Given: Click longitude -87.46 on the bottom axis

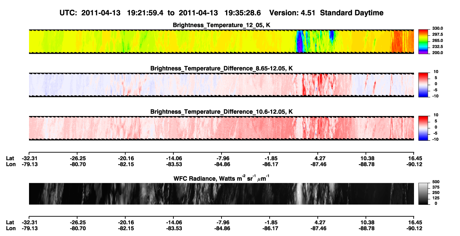Looking at the screenshot, I should [318, 228].
